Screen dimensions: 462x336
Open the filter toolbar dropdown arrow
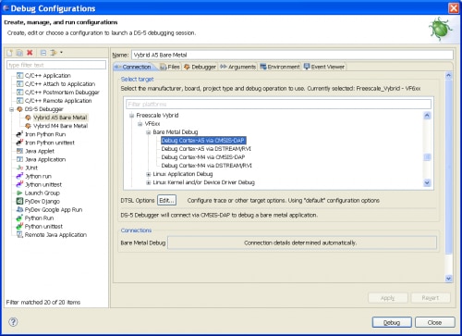61,53
